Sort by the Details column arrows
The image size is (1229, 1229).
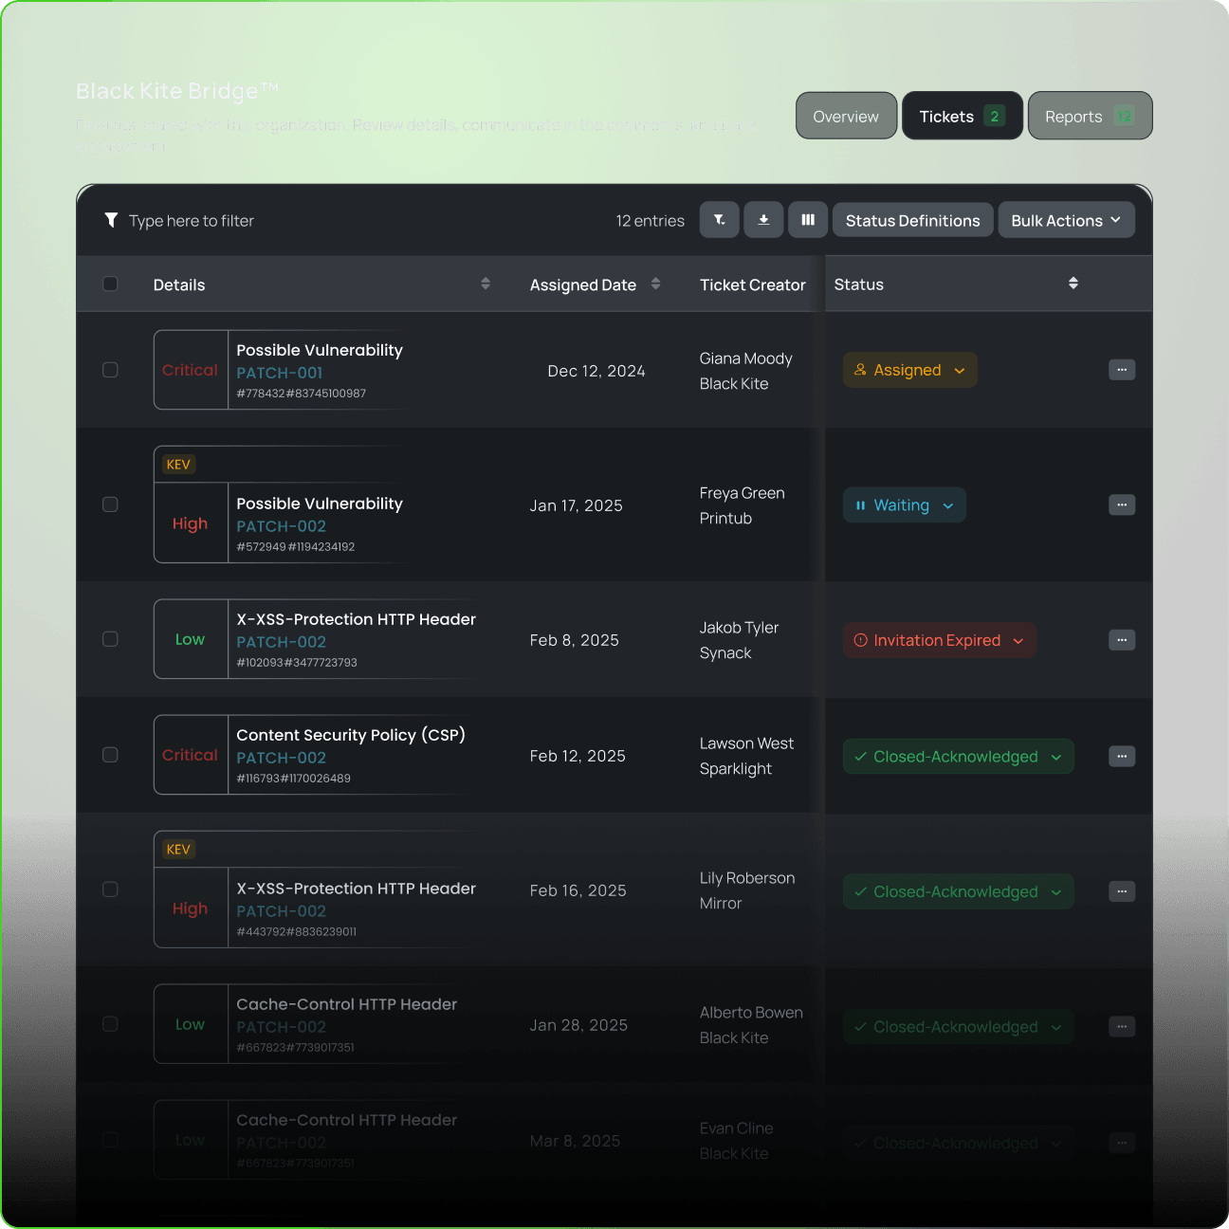pos(486,284)
